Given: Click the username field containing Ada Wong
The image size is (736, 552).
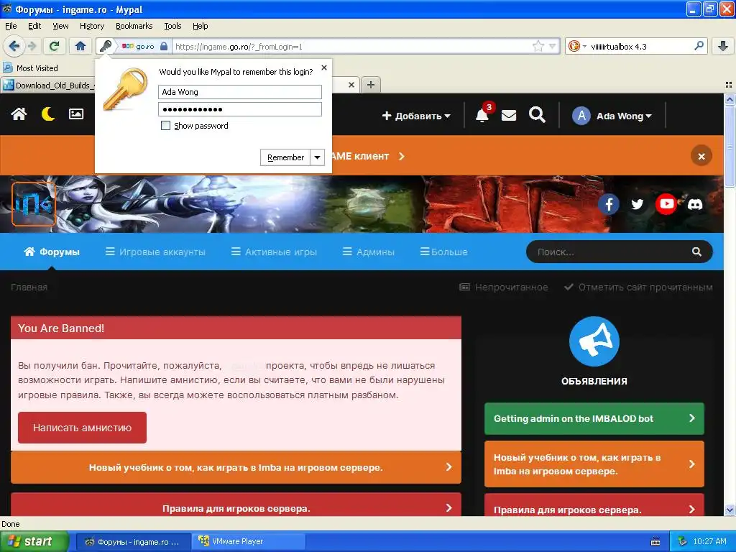Looking at the screenshot, I should (x=240, y=92).
